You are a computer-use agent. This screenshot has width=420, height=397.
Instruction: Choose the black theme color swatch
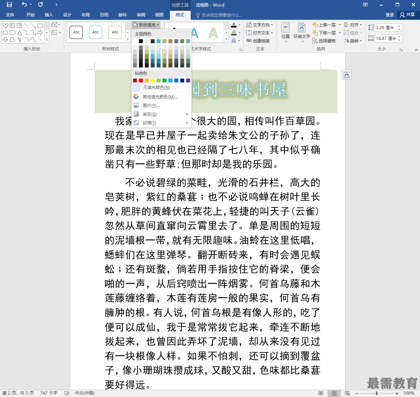[141, 41]
